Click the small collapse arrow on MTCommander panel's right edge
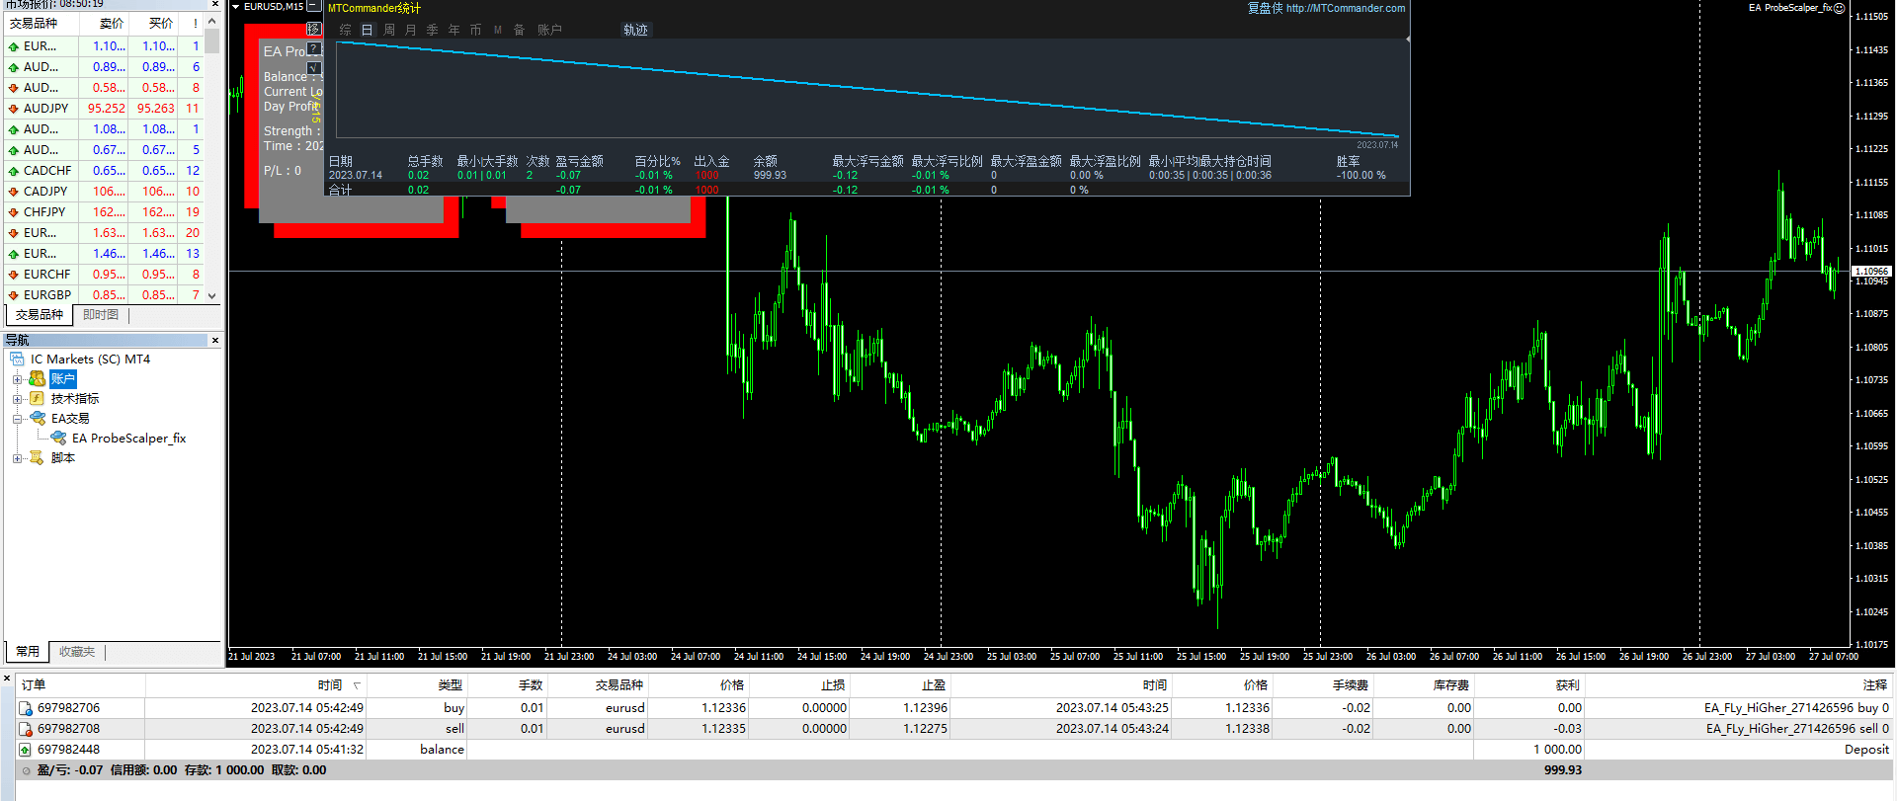This screenshot has width=1897, height=801. point(1406,40)
